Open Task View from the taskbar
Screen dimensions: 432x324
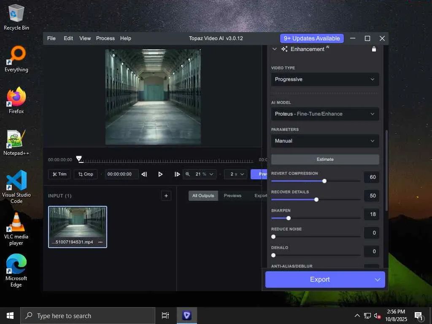165,316
